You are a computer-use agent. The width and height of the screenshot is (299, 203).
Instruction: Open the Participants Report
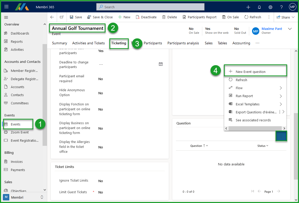point(200,17)
